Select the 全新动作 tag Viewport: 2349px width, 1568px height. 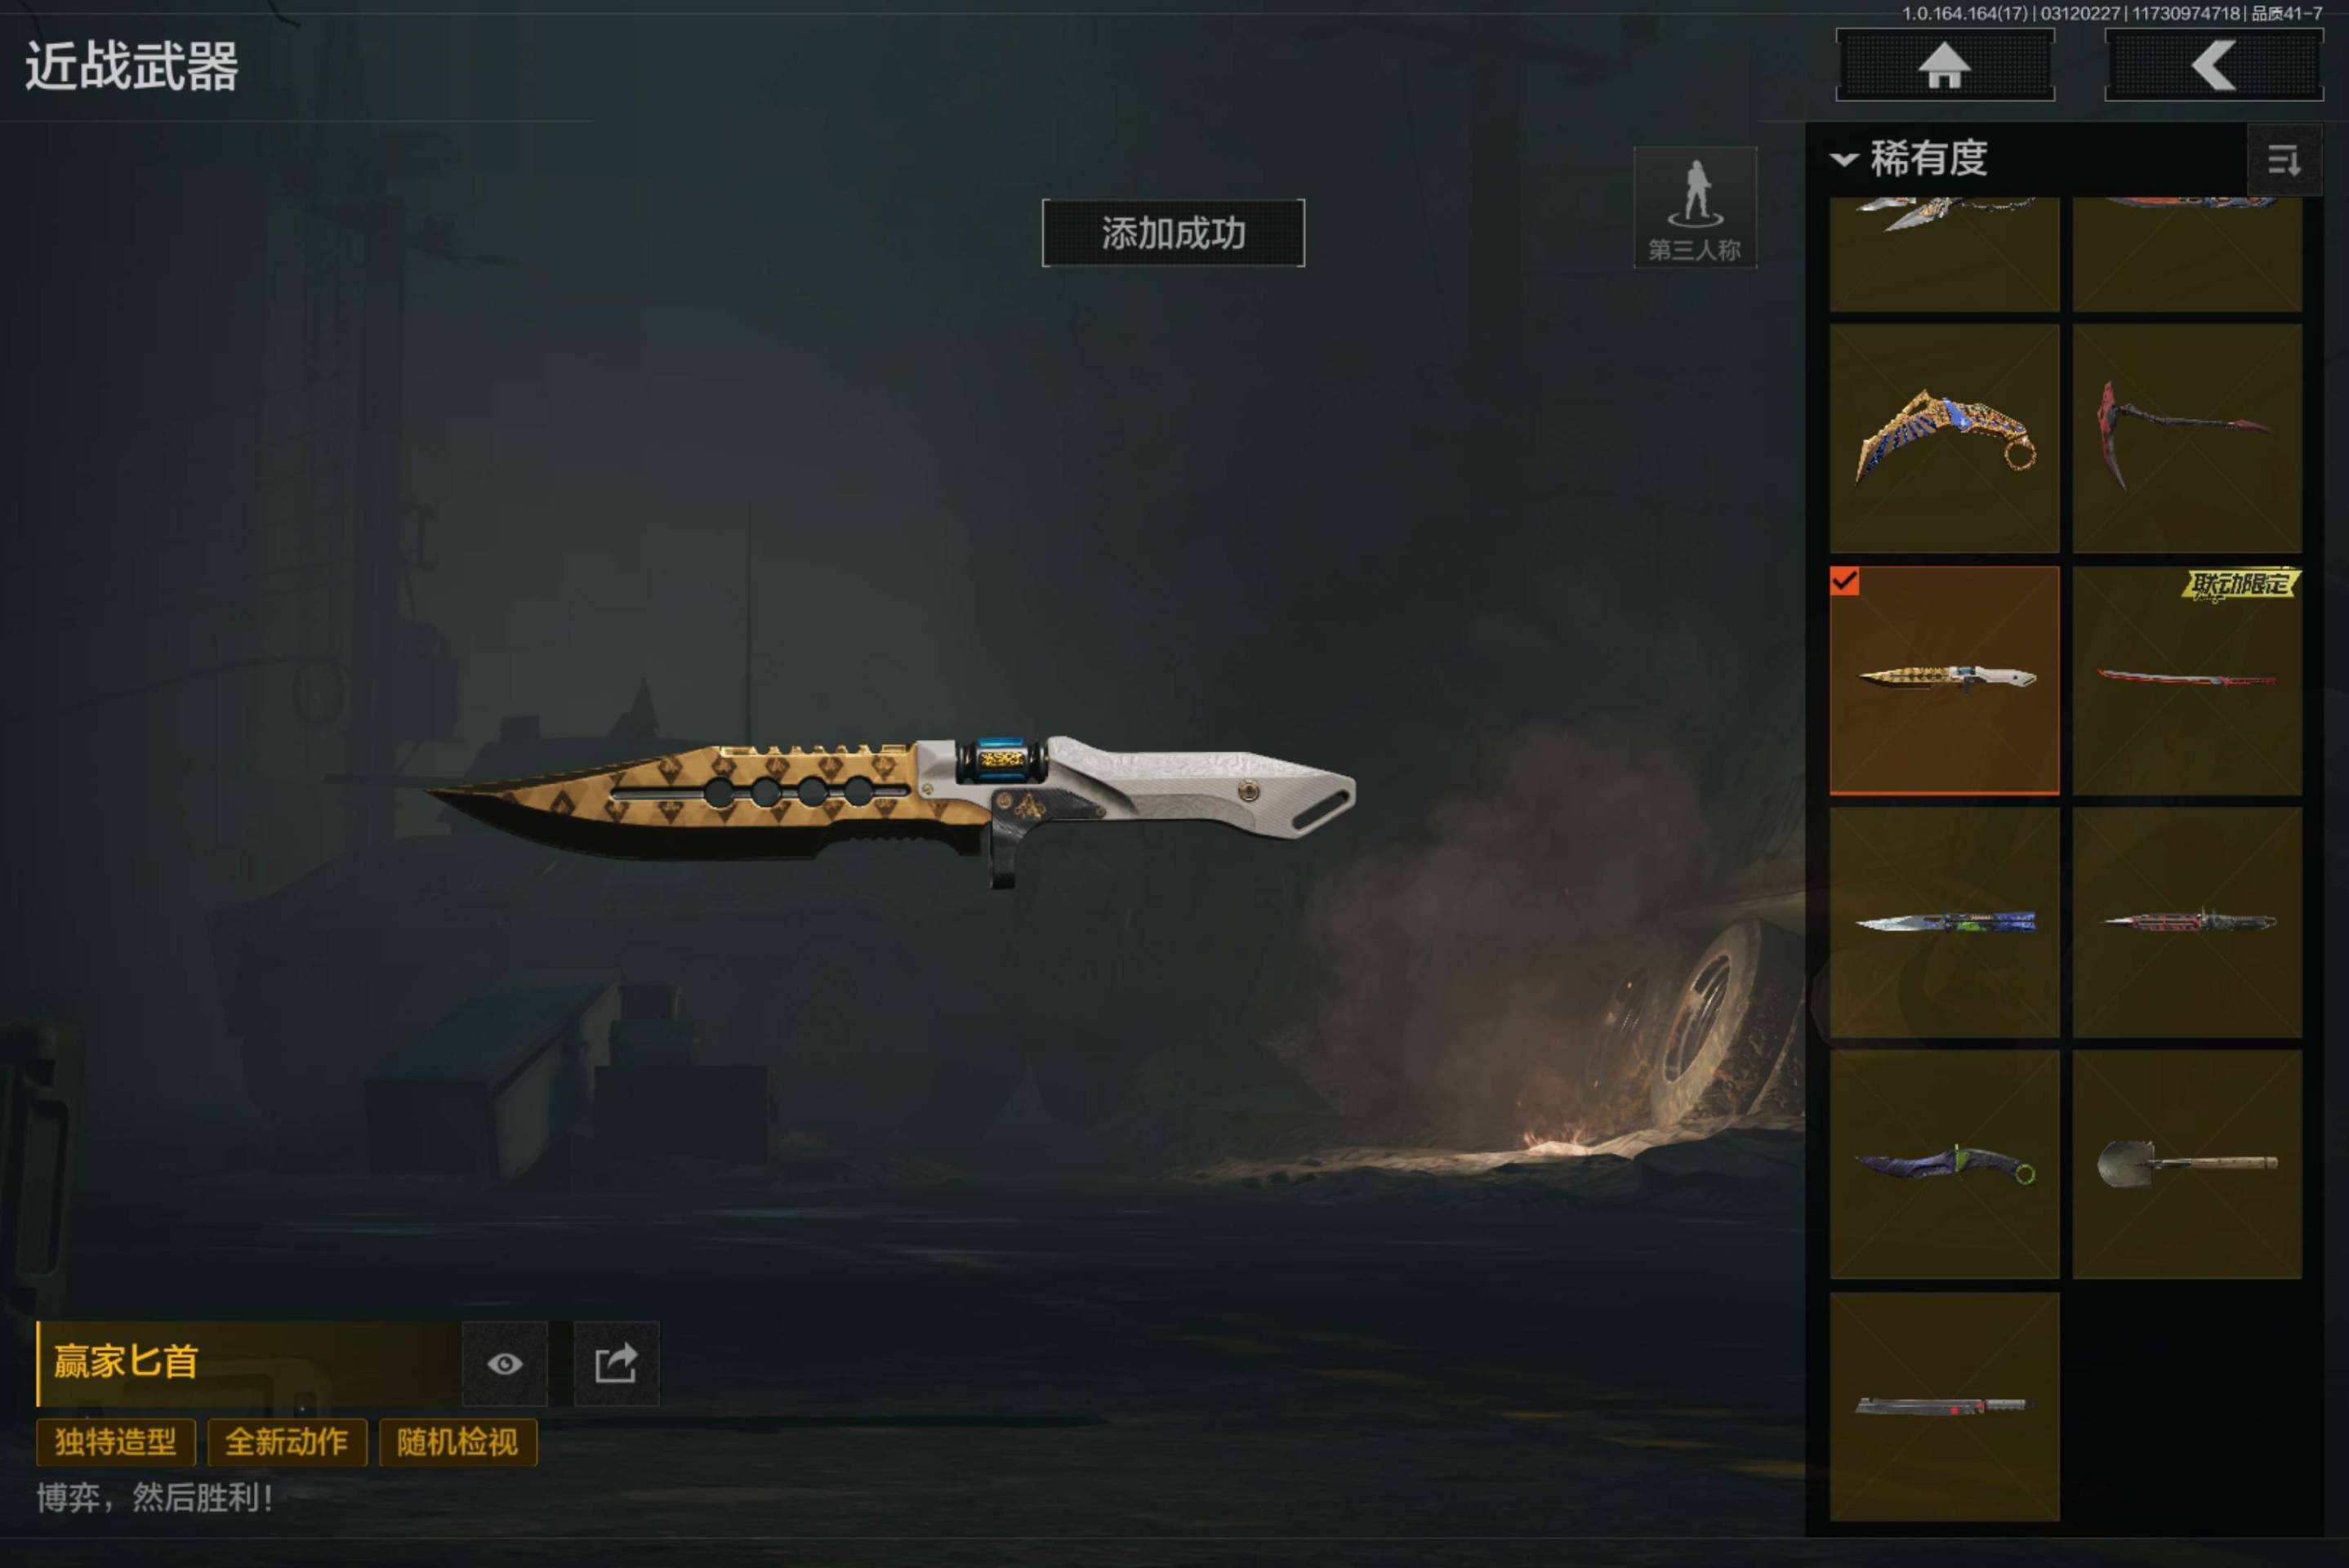click(x=287, y=1441)
